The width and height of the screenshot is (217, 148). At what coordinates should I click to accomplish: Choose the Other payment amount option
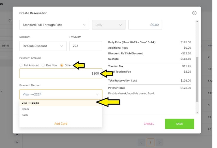tap(62, 65)
